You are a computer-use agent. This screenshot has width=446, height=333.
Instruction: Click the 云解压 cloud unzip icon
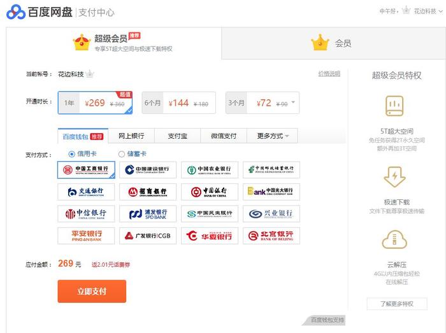[394, 239]
